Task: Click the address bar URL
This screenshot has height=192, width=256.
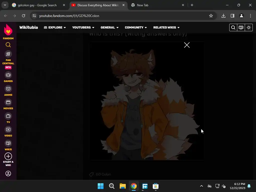Action: (x=69, y=16)
